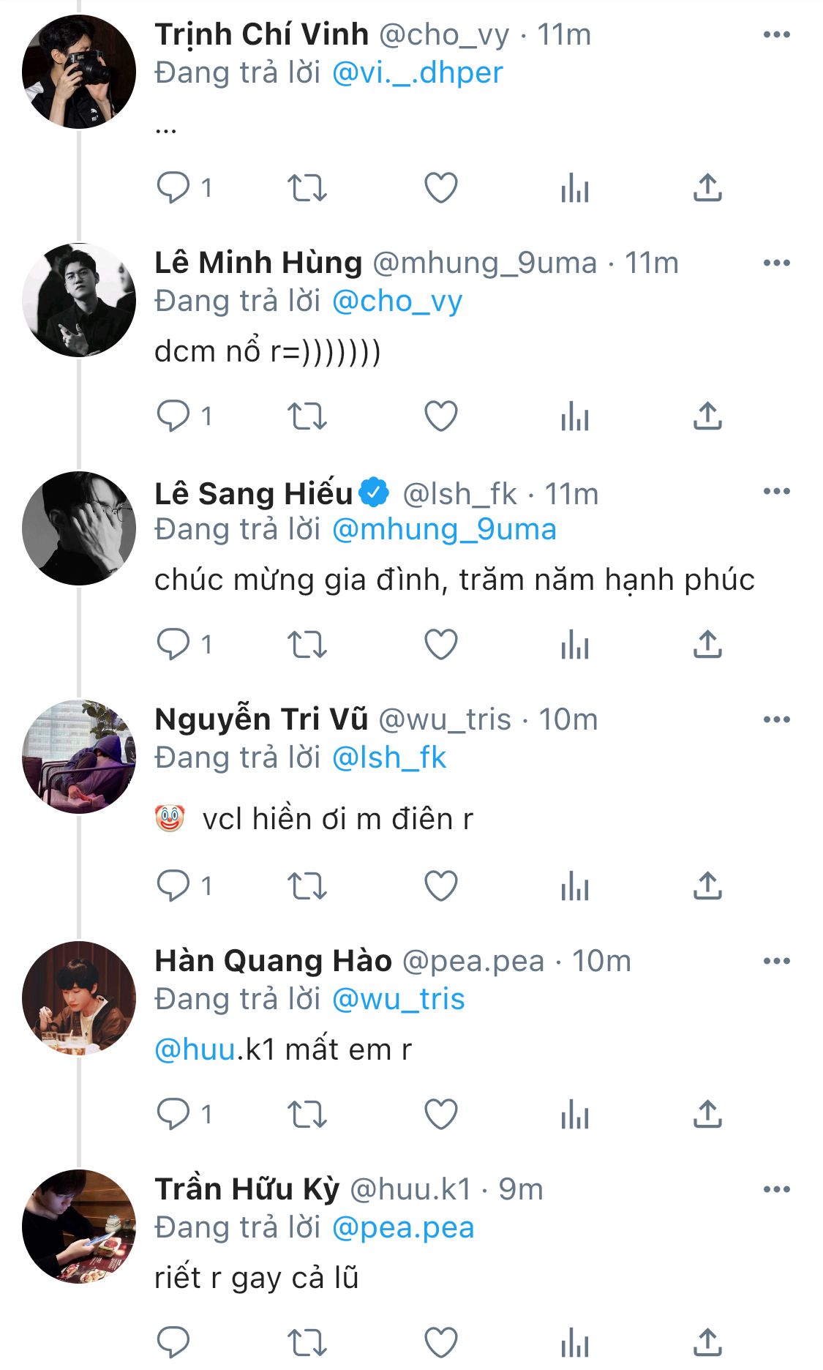The height and width of the screenshot is (1370, 823).
Task: Open more options on Lê Minh Hùng's tweet
Action: tap(776, 263)
